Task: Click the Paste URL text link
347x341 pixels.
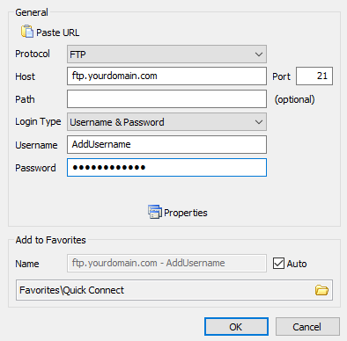Action: (x=58, y=33)
